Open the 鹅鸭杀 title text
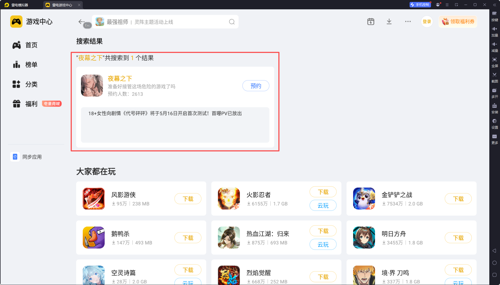500x285 pixels. tap(120, 234)
